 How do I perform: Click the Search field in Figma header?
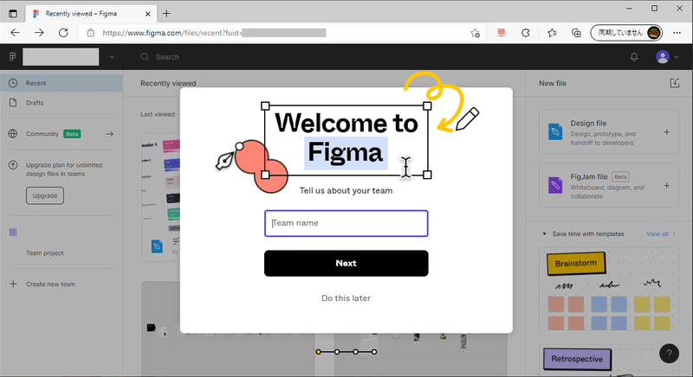click(x=167, y=57)
